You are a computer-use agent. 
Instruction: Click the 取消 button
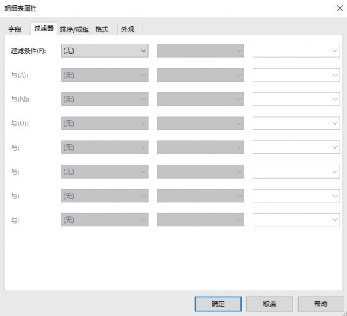pyautogui.click(x=269, y=304)
